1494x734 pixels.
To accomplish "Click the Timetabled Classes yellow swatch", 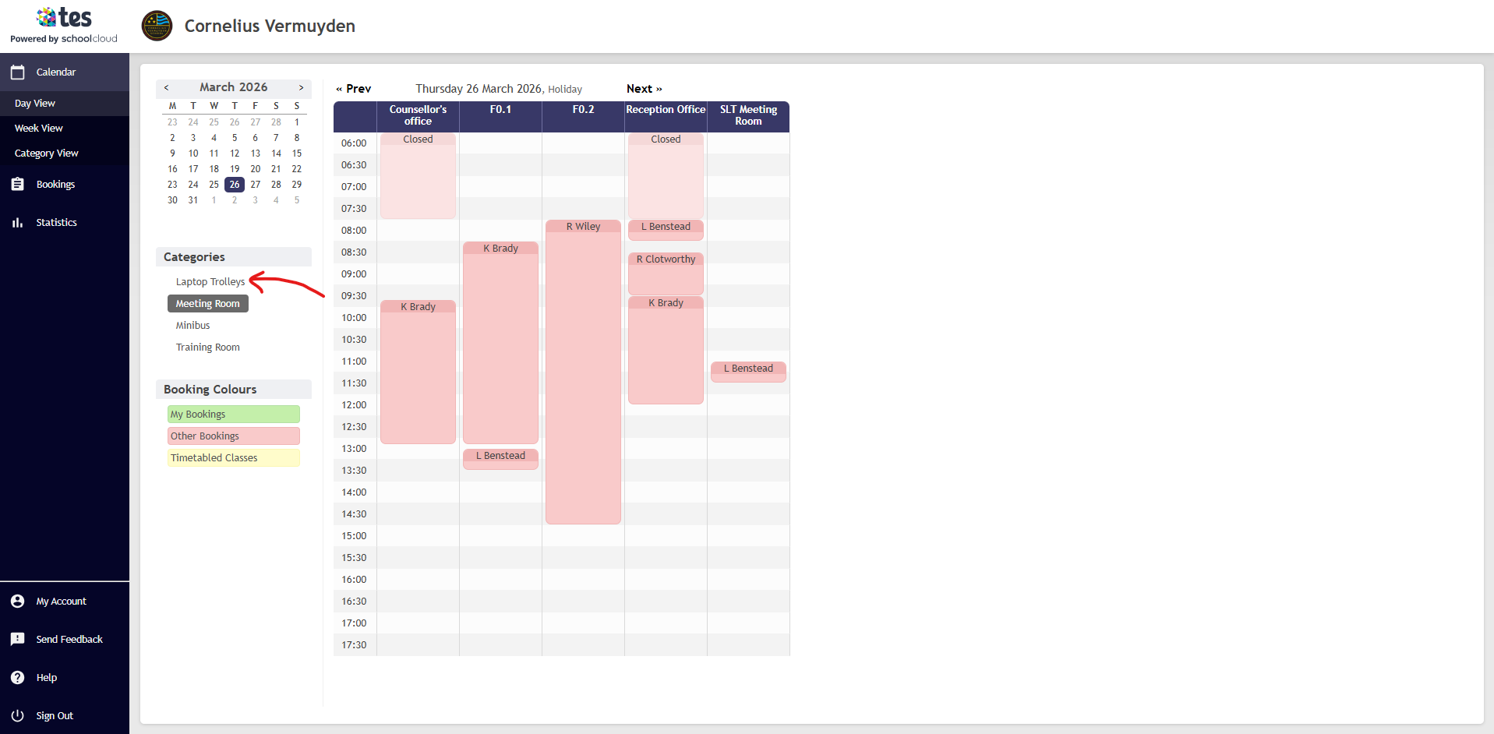I will pyautogui.click(x=234, y=458).
